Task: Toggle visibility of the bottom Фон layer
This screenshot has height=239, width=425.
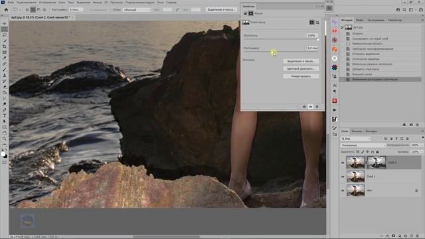Action: pyautogui.click(x=343, y=191)
